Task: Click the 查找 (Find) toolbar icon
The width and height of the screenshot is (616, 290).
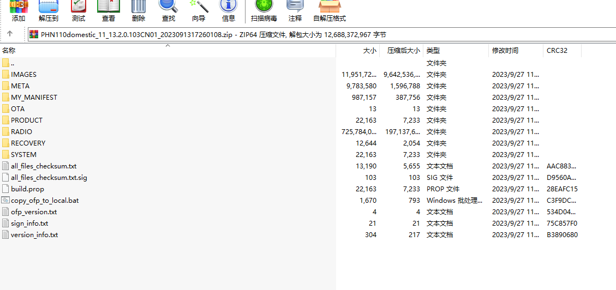Action: tap(168, 11)
